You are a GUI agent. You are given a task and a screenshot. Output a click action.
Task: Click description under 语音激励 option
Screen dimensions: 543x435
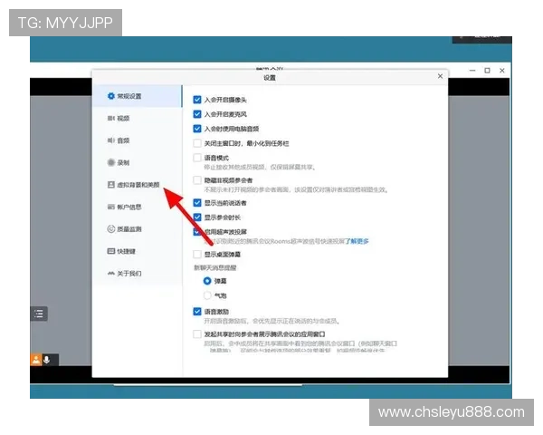tap(271, 321)
